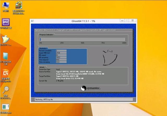Click the 75% marker under progress bar
167x116 pixels.
103,43
